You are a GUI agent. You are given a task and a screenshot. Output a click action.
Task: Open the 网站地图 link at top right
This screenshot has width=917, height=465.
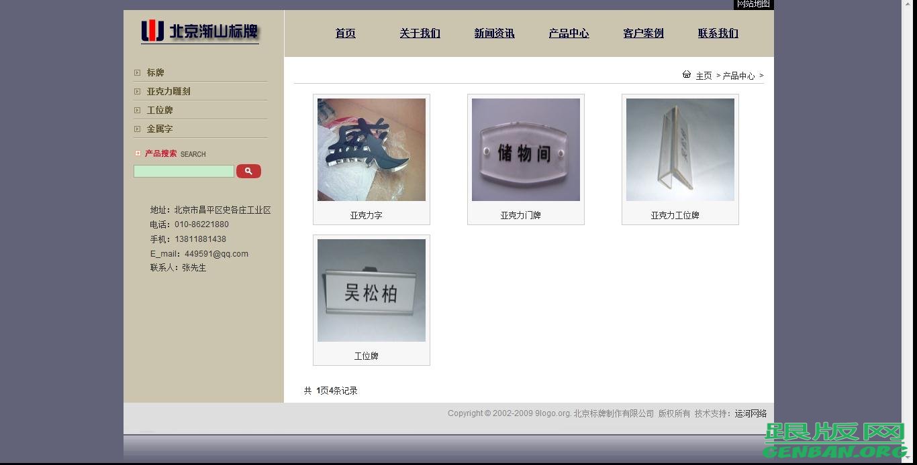(753, 4)
